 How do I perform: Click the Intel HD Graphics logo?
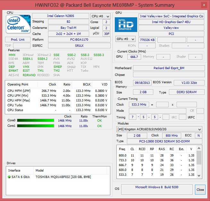point(126,25)
